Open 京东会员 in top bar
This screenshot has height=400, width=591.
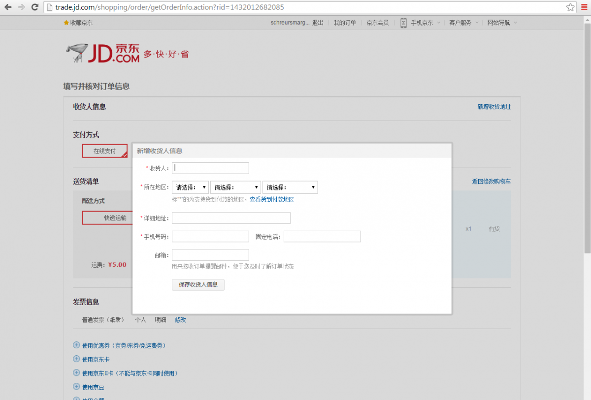(x=377, y=23)
